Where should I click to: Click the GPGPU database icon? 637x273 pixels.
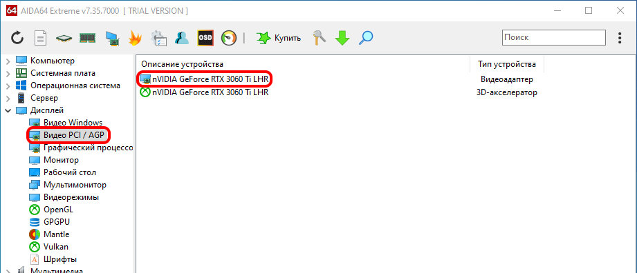pos(35,222)
